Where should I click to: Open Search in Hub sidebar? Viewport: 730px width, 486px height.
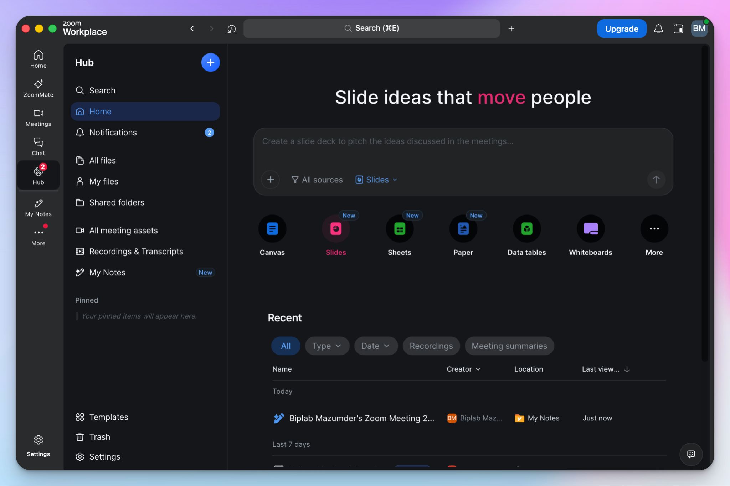(145, 91)
